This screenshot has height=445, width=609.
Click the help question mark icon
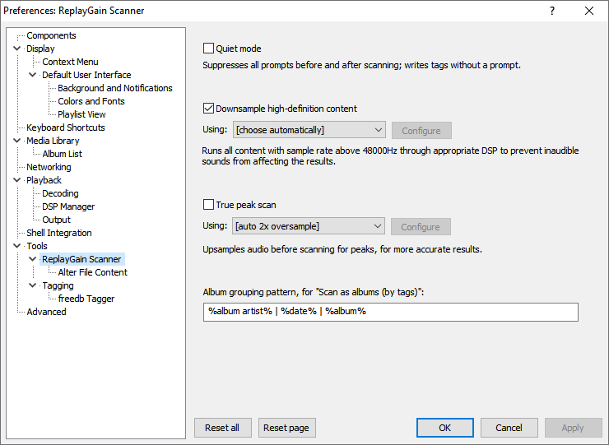tap(552, 11)
